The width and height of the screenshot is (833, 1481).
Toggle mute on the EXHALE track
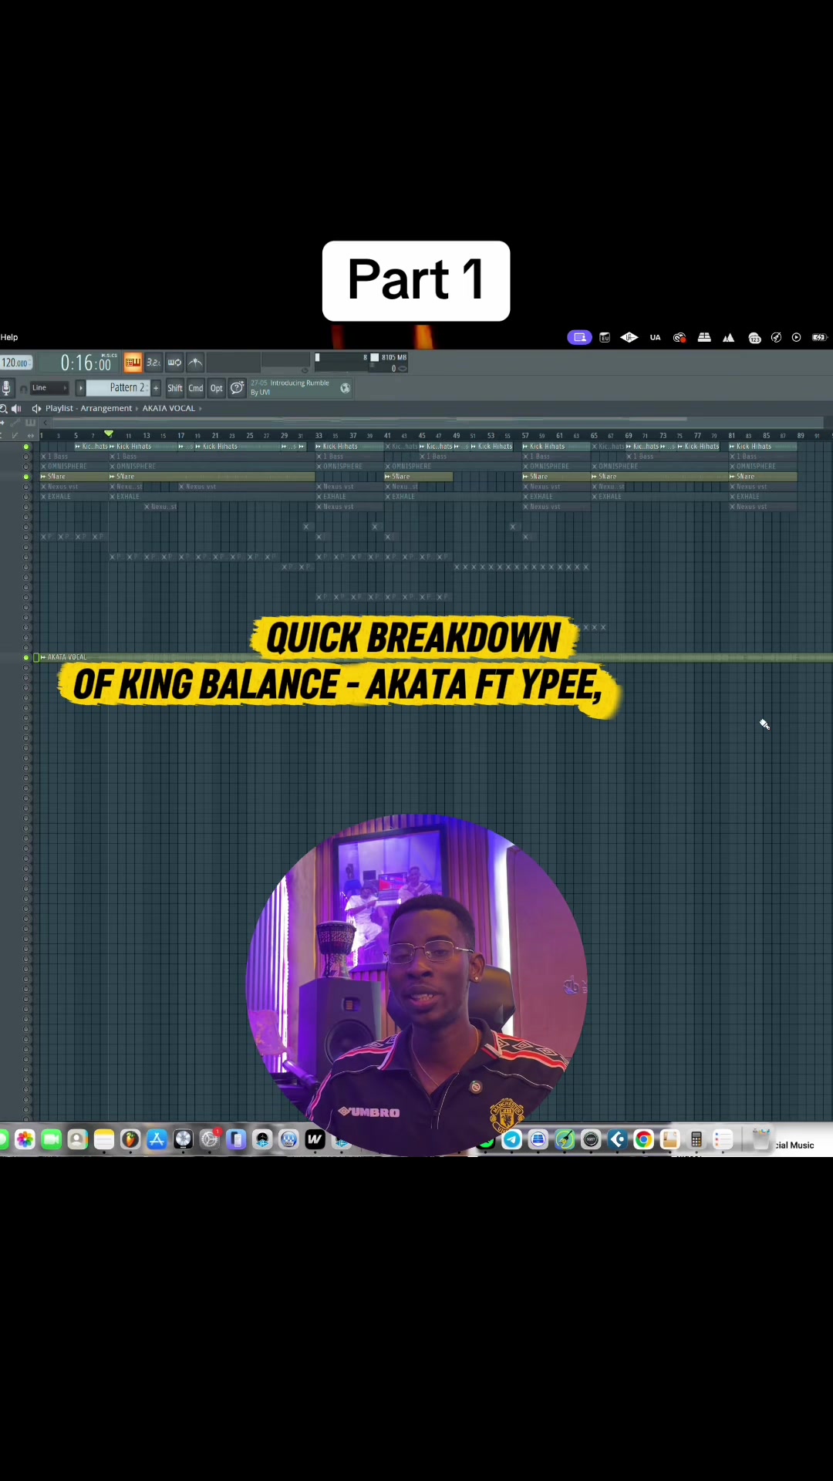point(26,497)
